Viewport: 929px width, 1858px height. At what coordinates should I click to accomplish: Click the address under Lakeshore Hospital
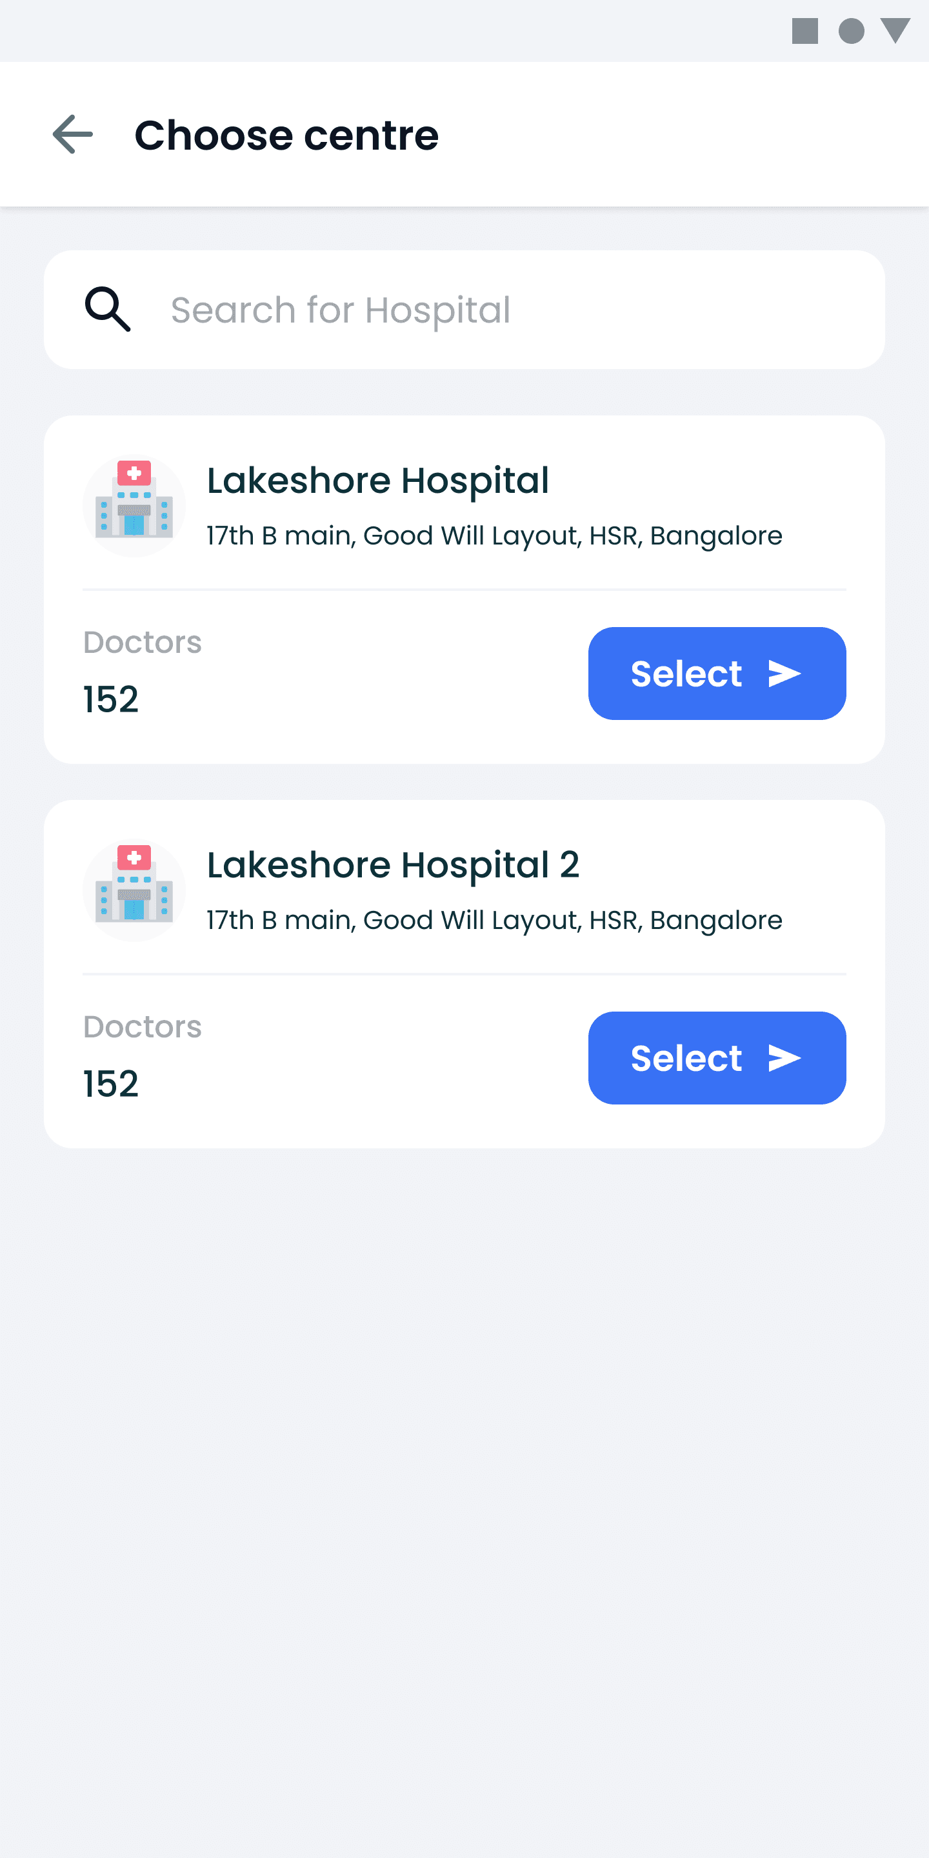pos(495,536)
